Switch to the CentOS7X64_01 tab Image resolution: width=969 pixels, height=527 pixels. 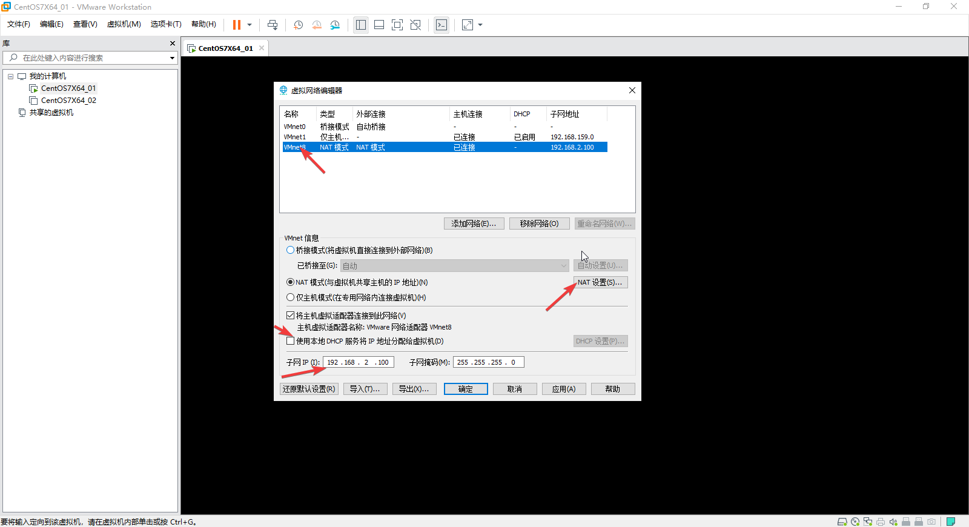[x=225, y=48]
